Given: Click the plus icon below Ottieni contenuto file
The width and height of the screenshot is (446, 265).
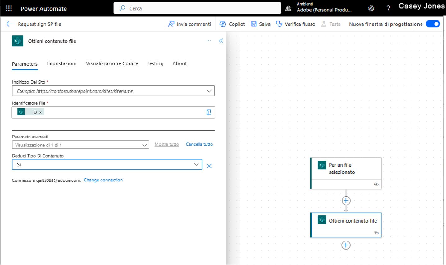Looking at the screenshot, I should tap(346, 245).
